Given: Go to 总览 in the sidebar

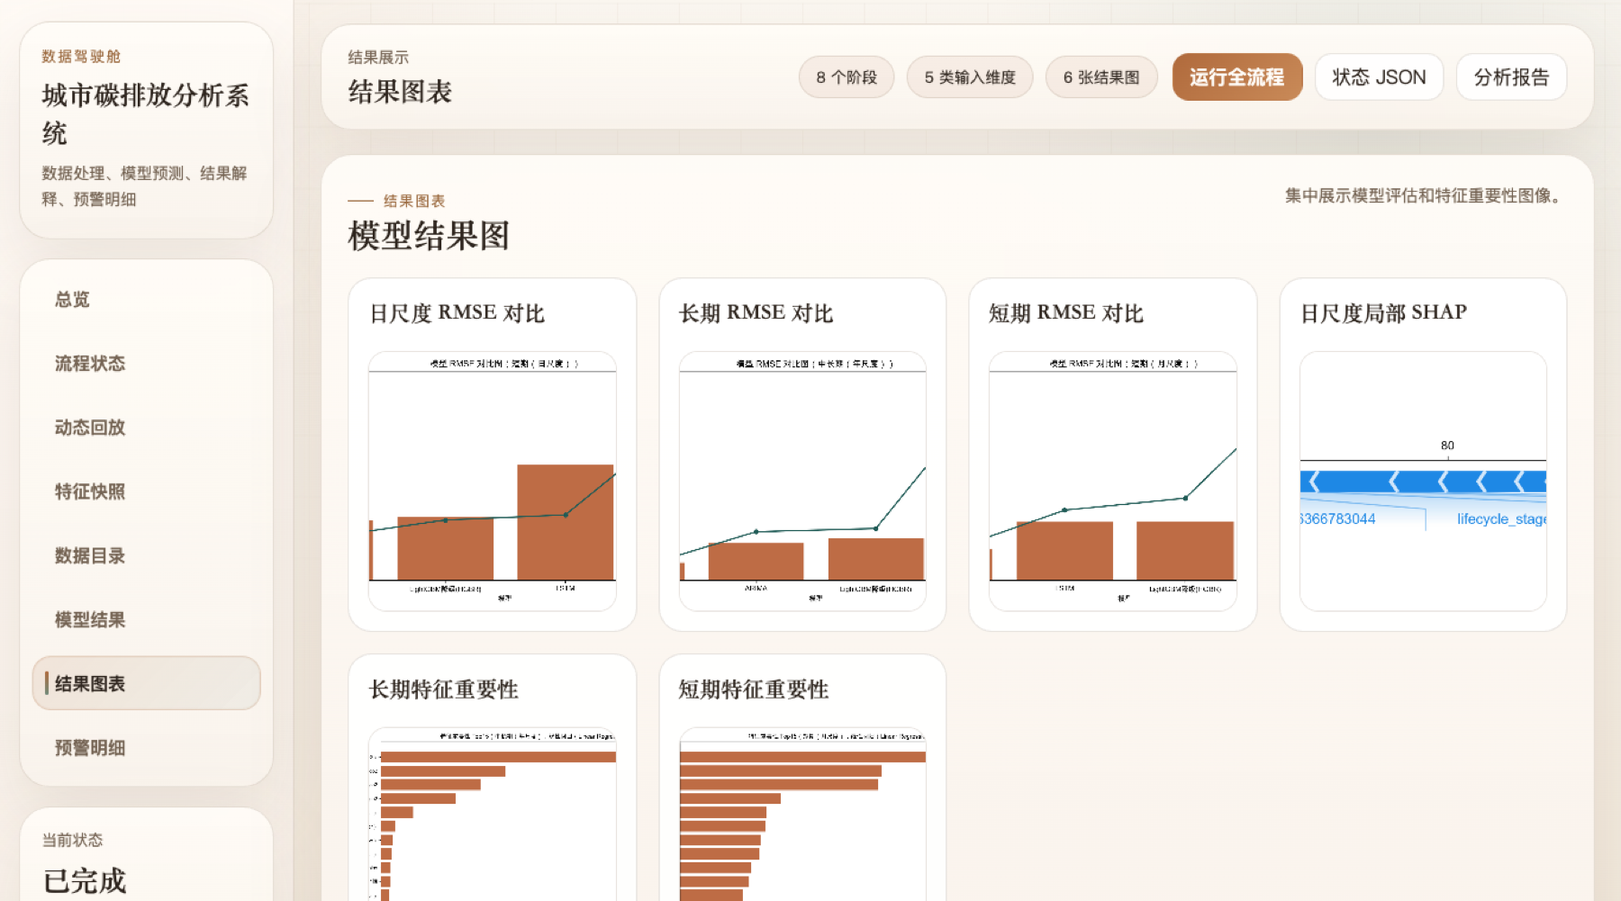Looking at the screenshot, I should pyautogui.click(x=146, y=300).
